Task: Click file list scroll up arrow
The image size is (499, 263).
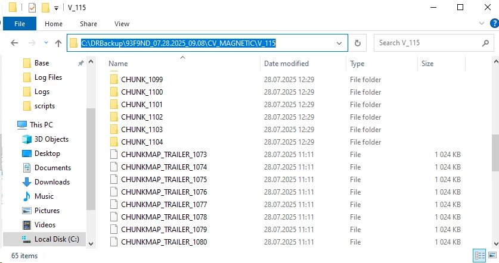Action: tap(495, 61)
